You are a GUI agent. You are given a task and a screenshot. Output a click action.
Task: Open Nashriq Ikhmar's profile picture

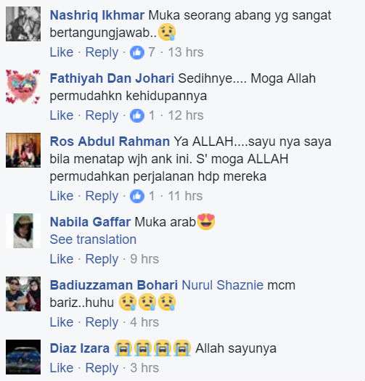(x=23, y=24)
